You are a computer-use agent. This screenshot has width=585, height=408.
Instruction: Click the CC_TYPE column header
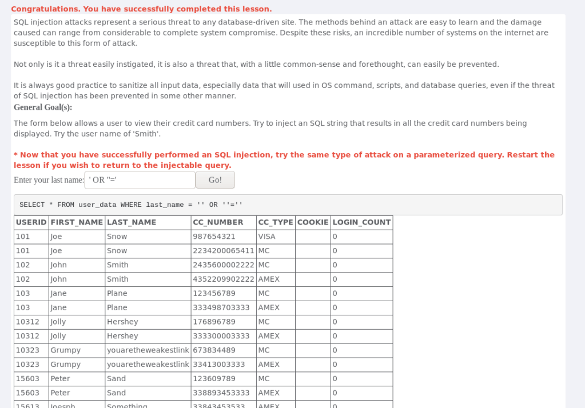[x=276, y=222]
